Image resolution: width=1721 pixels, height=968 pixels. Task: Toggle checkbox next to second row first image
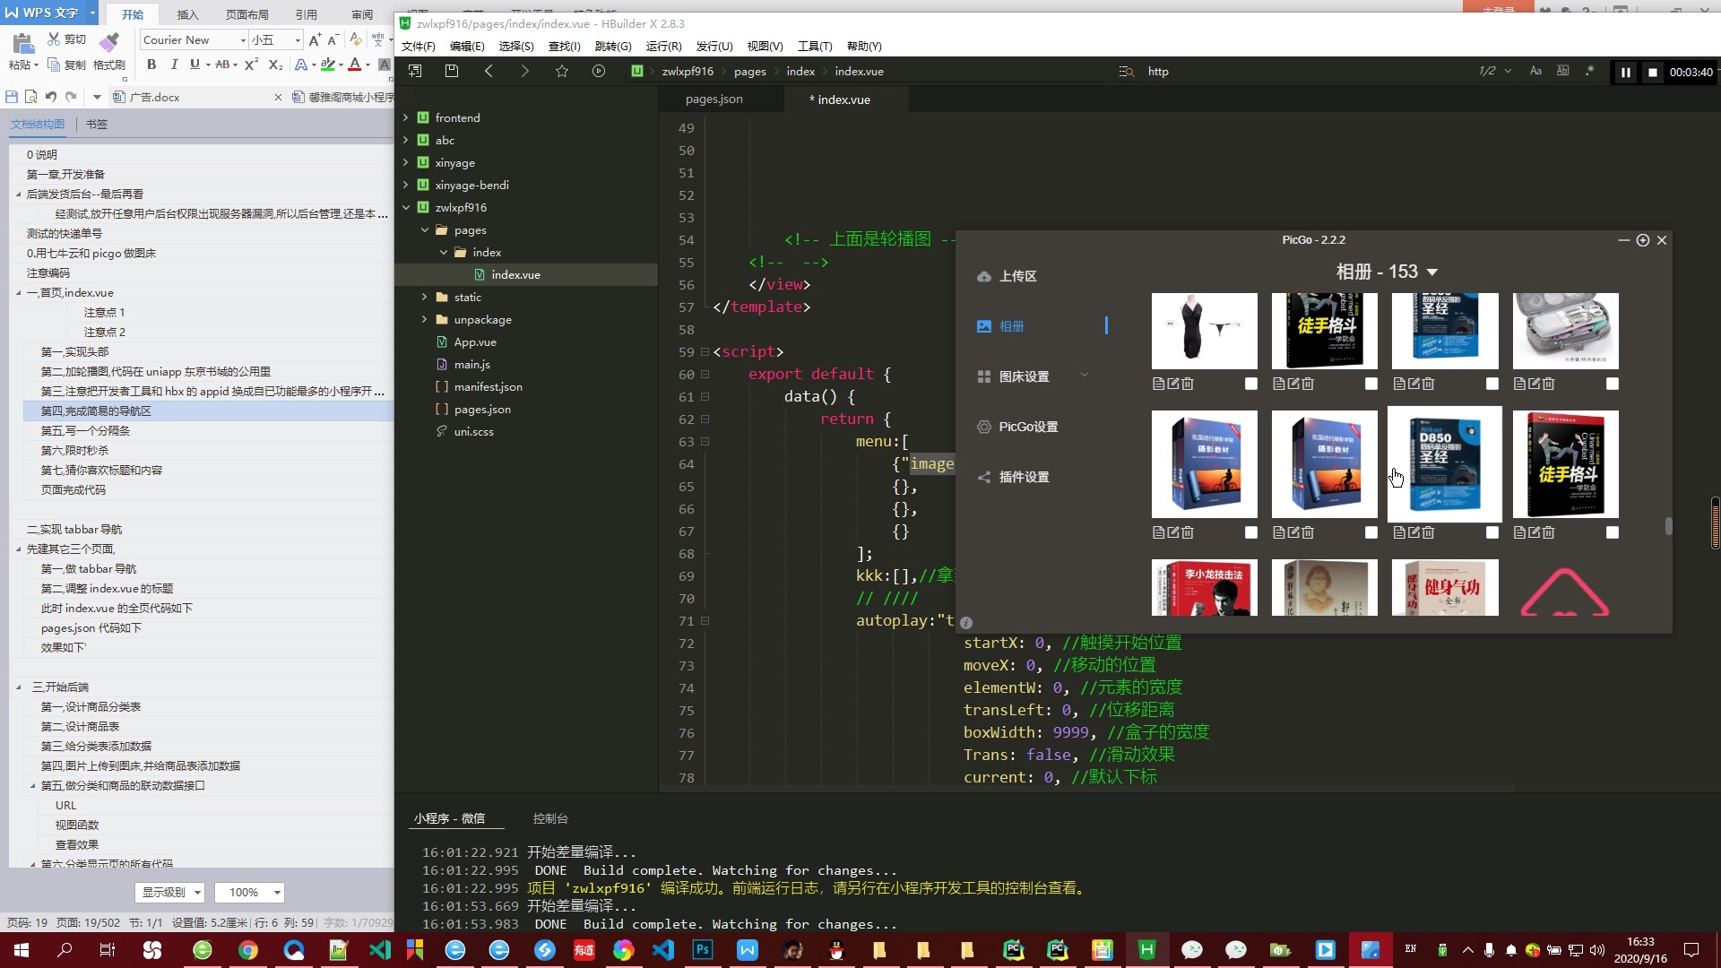click(x=1250, y=532)
